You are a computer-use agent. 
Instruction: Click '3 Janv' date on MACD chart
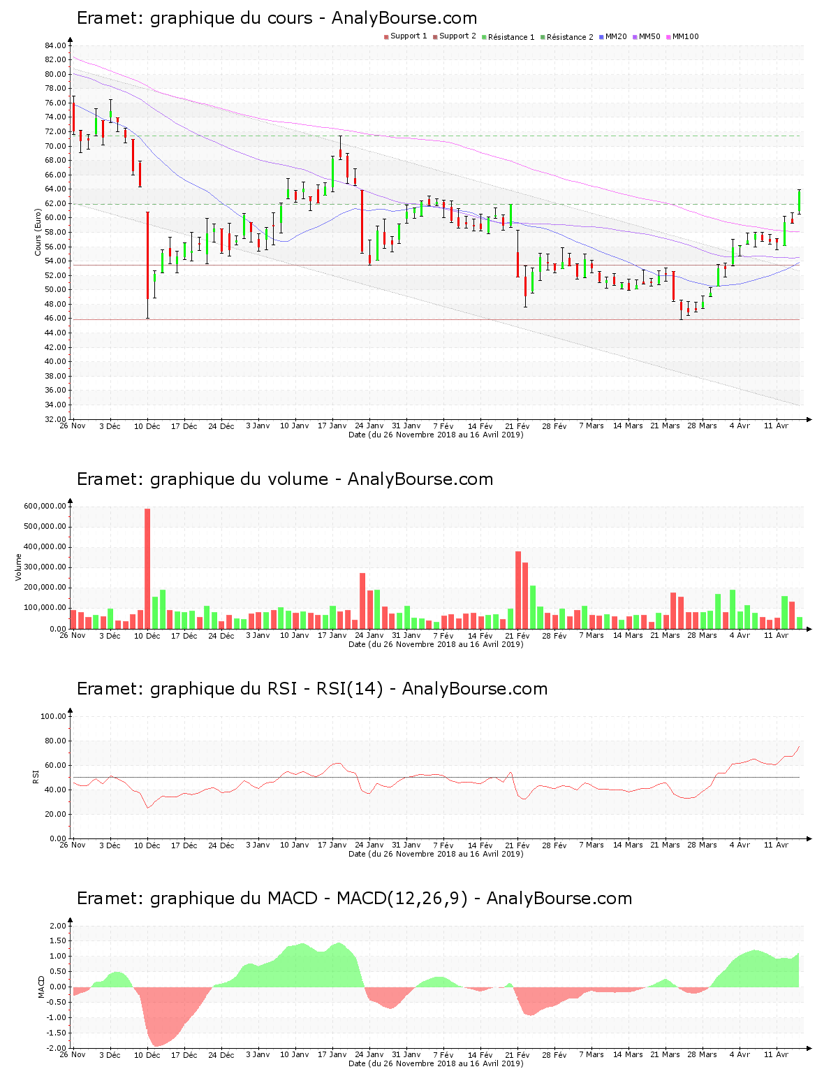coord(258,1055)
